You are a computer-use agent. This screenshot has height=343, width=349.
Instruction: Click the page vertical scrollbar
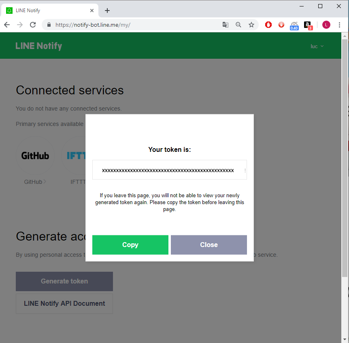(x=345, y=162)
